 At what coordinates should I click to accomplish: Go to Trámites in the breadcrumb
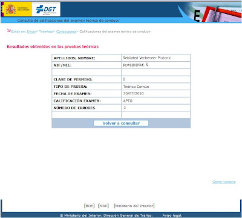[x=46, y=31]
